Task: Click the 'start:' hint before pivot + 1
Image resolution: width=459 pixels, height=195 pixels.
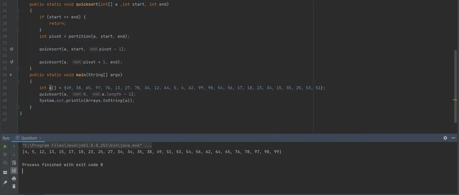Action: [77, 62]
